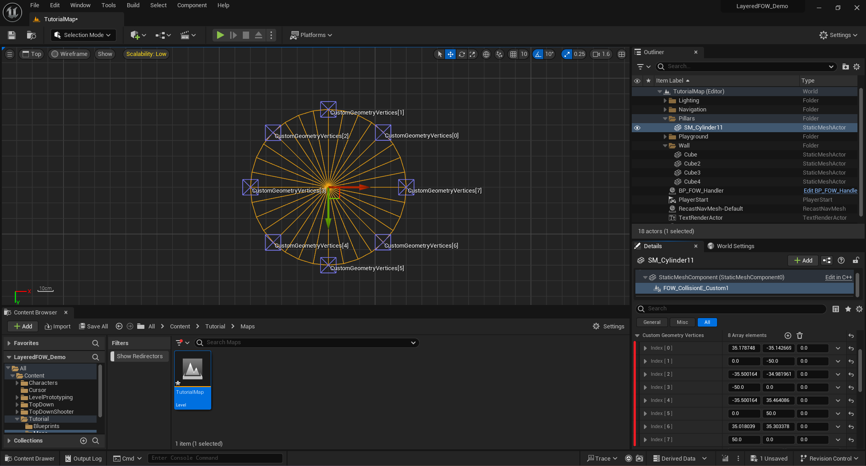
Task: Save the current level with disk icon
Action: [x=12, y=35]
